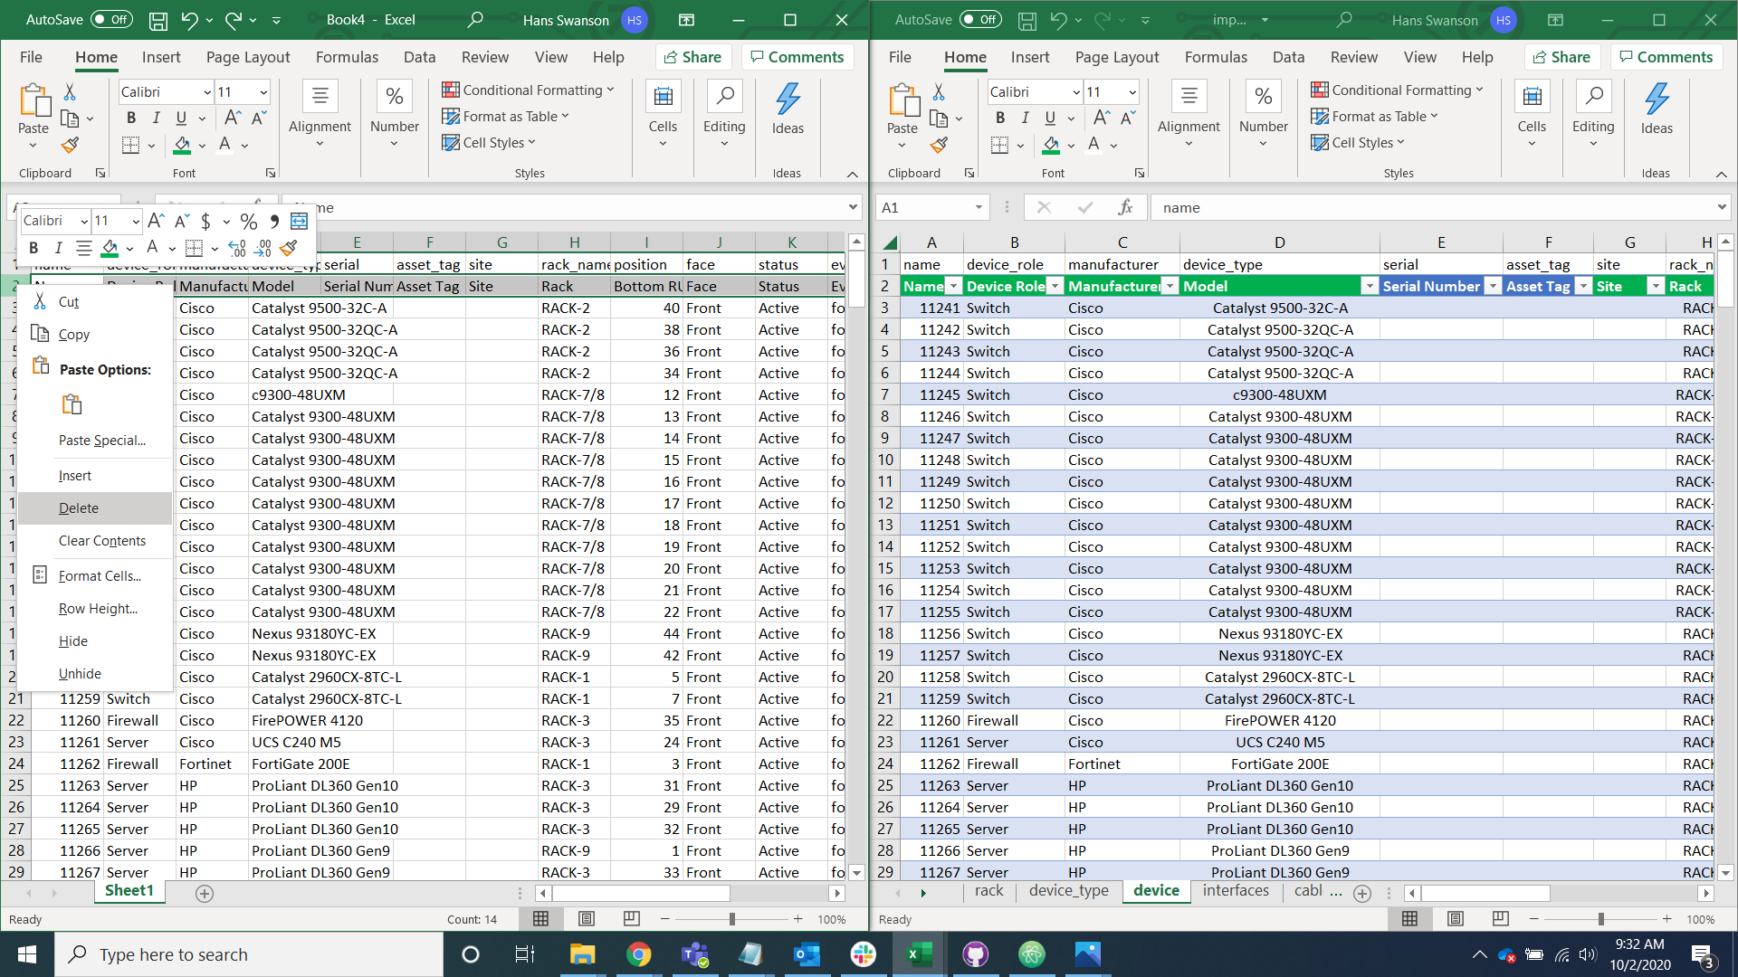Expand Cell Styles in the right window
Viewport: 1738px width, 977px height.
[x=1358, y=143]
